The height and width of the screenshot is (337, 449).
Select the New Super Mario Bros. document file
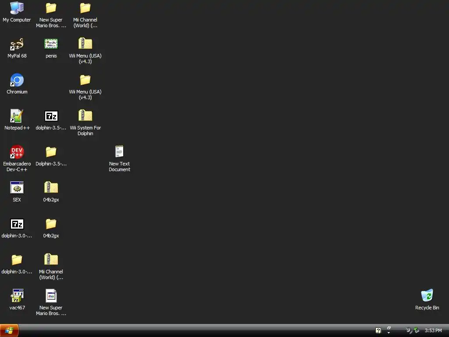point(51,296)
